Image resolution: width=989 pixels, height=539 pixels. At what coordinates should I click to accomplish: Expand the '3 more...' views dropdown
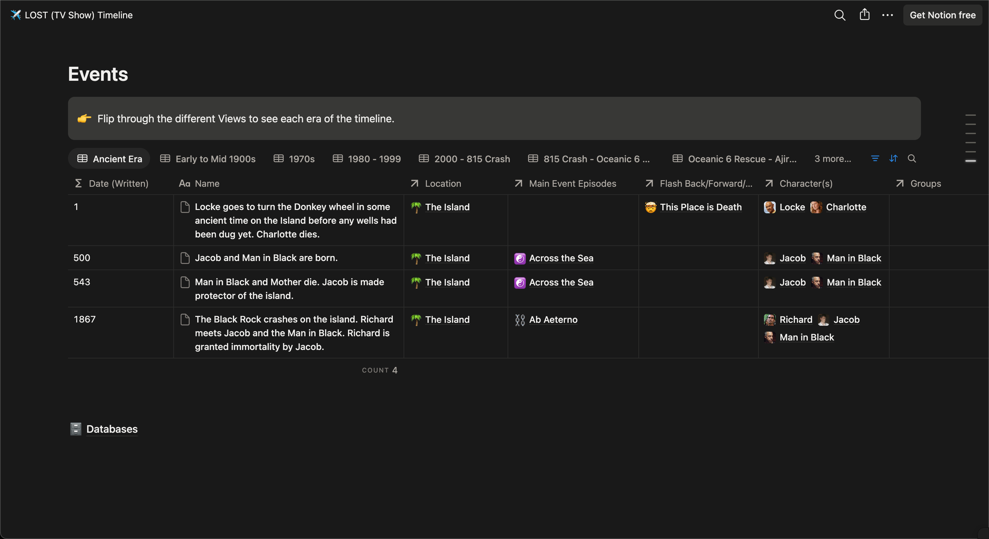(833, 159)
